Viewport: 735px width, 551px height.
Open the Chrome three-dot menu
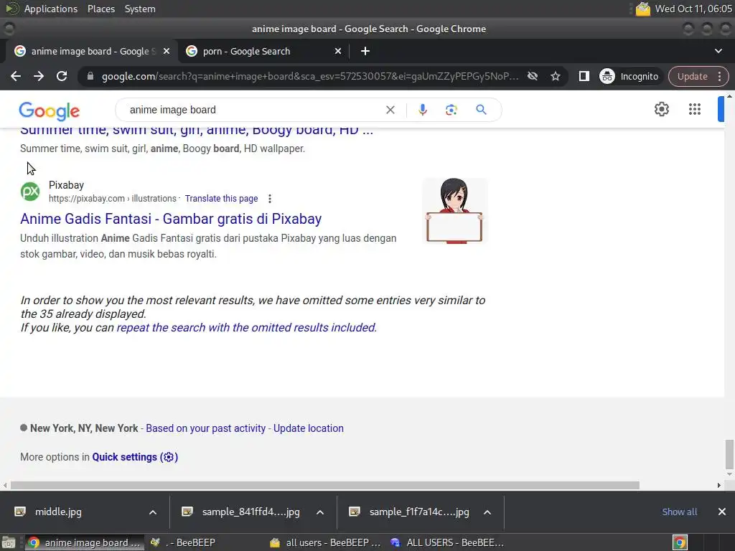719,76
